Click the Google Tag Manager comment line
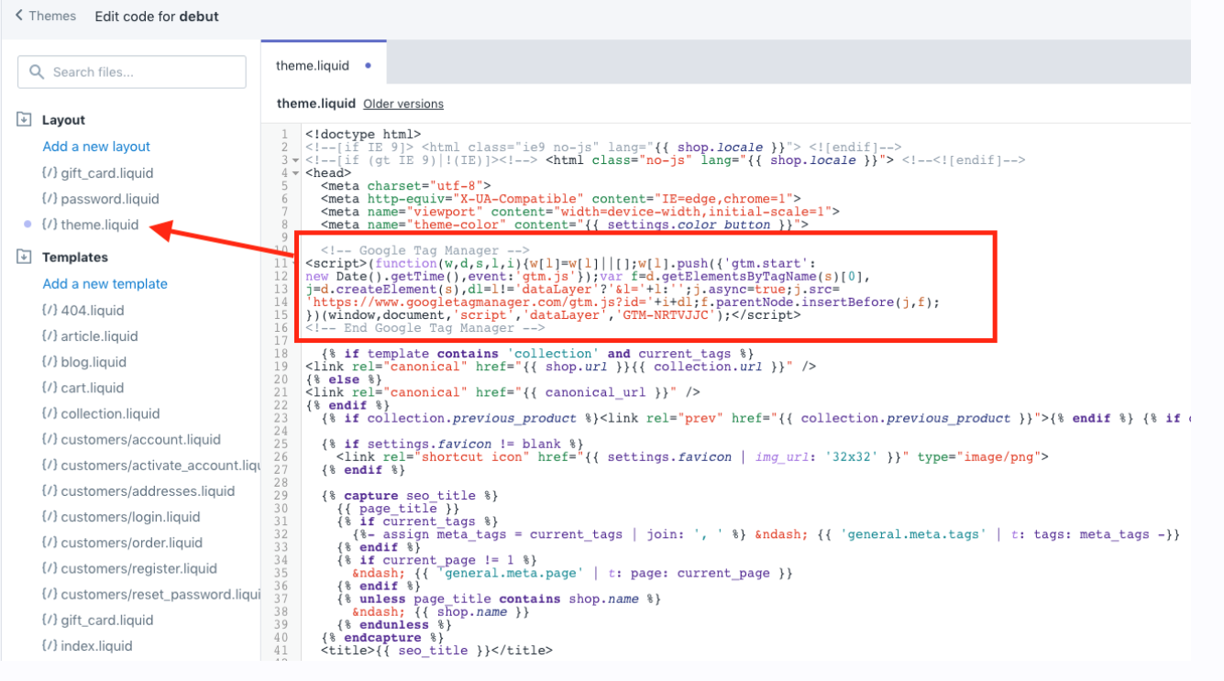This screenshot has height=681, width=1224. point(425,250)
